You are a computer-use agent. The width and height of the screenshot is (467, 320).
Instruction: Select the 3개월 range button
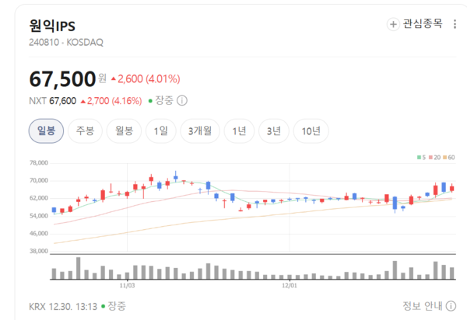coord(201,131)
